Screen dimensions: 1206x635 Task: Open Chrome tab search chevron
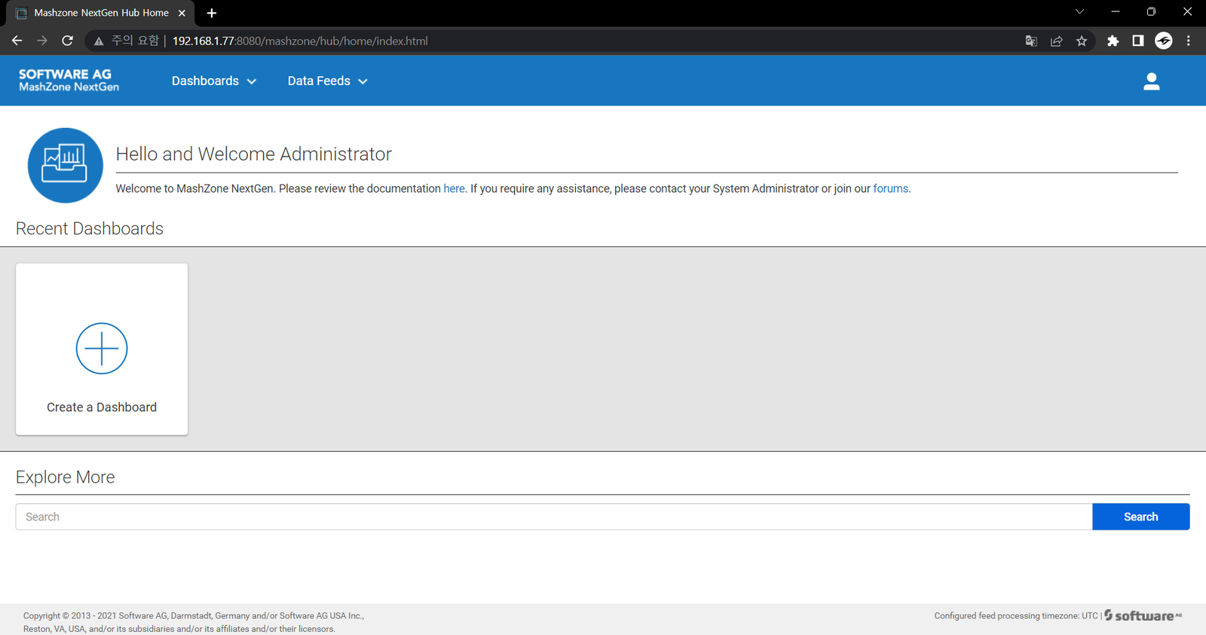pyautogui.click(x=1079, y=12)
